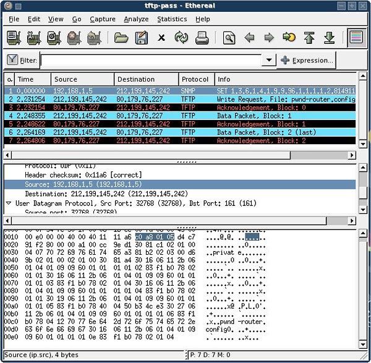Click the Print packets icon
371x363 pixels.
coord(202,38)
